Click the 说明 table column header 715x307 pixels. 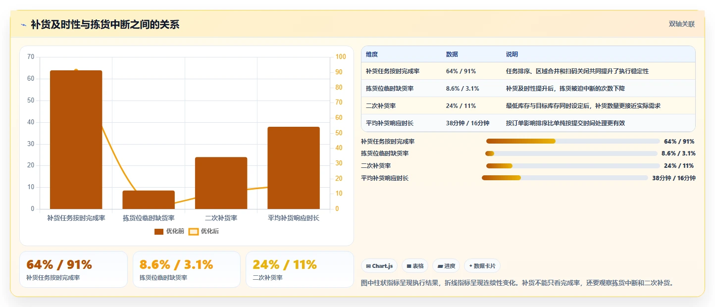point(512,54)
